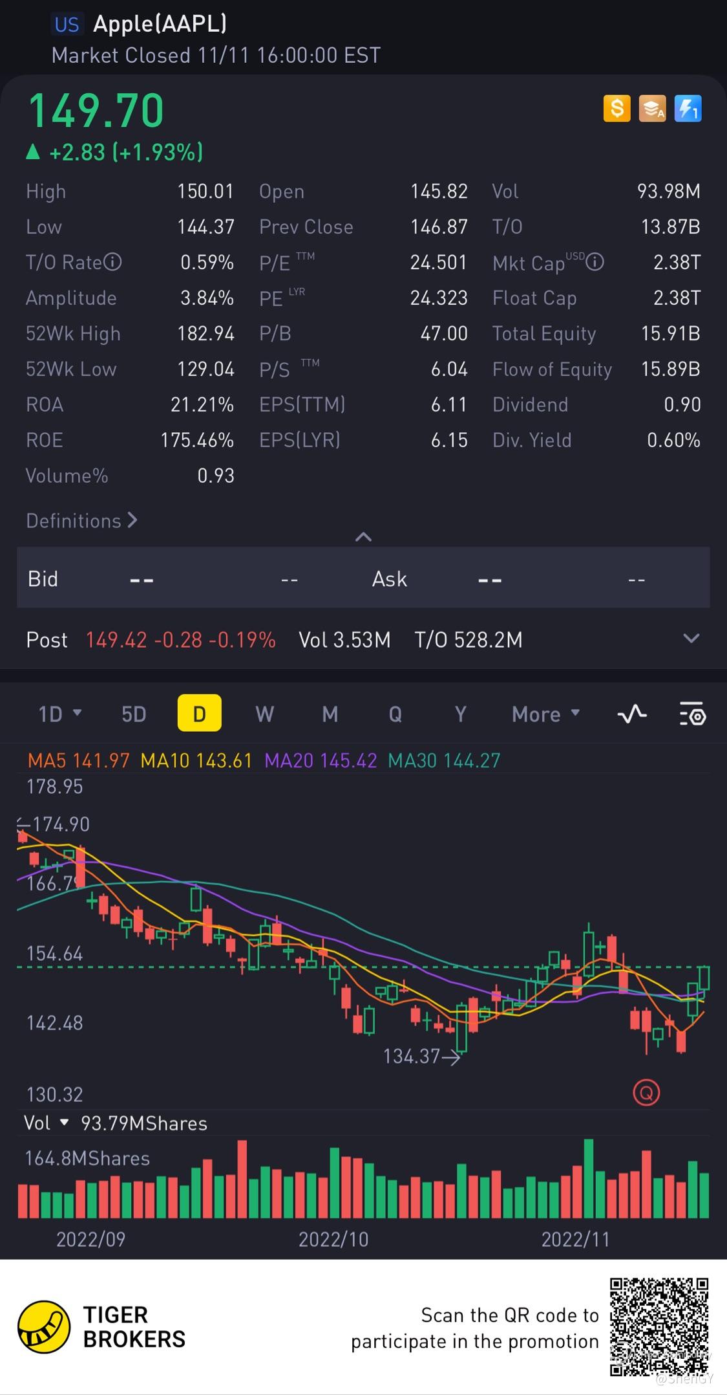
Task: Switch to the 5D chart tab
Action: (134, 714)
